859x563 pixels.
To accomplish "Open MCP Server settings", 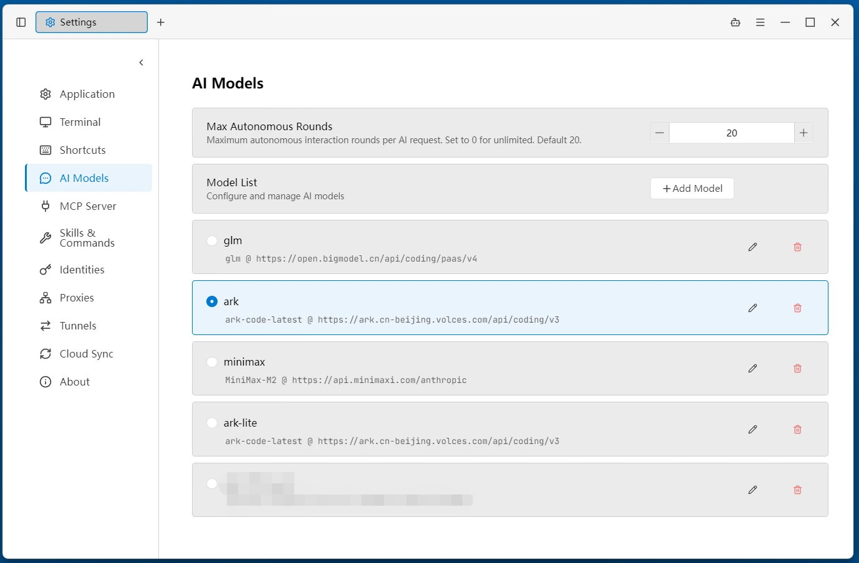I will coord(89,206).
